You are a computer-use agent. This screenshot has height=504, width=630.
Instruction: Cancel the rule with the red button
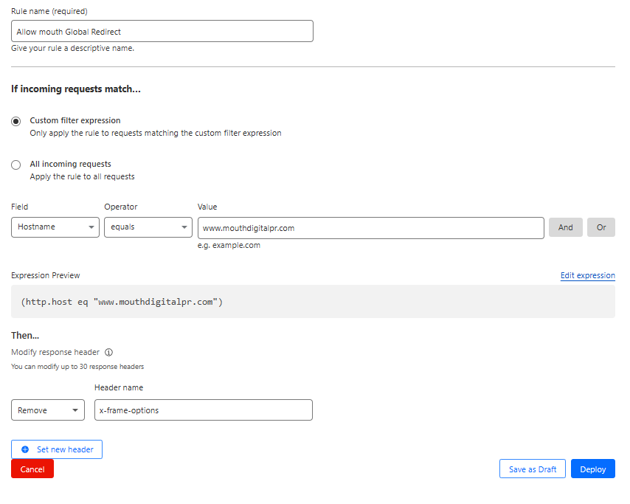(x=32, y=469)
